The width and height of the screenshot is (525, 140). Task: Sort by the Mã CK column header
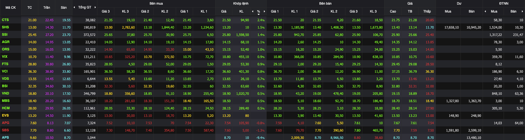pyautogui.click(x=11, y=8)
